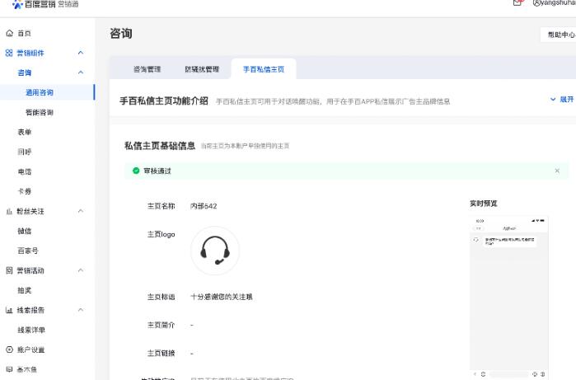Click the 账户设置 gear icon

click(9, 350)
